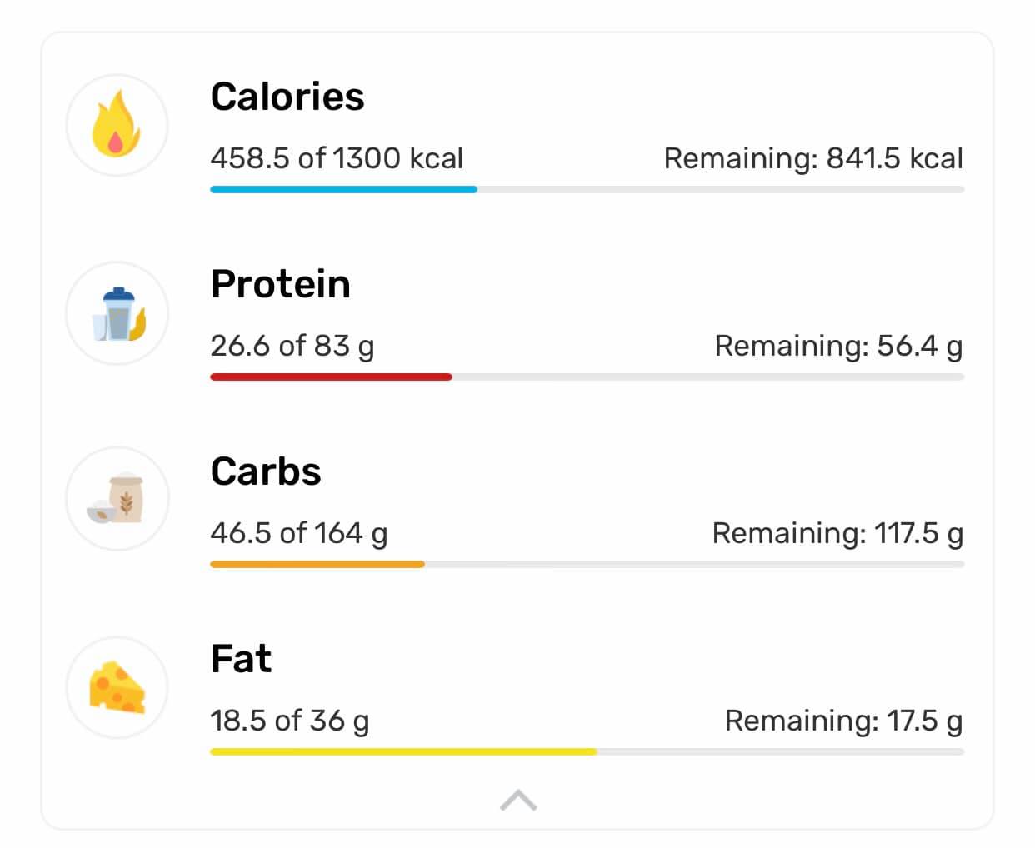
Task: Collapse the nutrition panel with bottom chevron
Action: pos(518,801)
